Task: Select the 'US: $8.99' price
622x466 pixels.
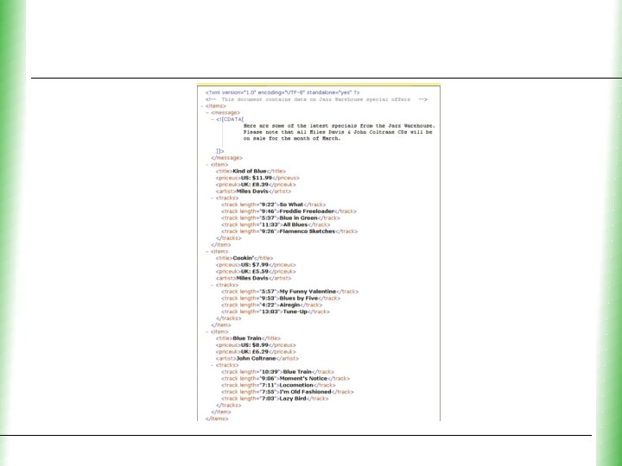Action: [255, 345]
